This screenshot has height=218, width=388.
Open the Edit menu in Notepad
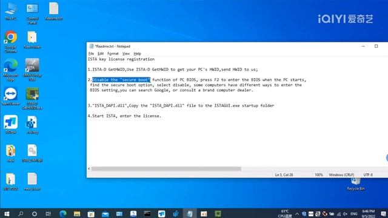(x=101, y=54)
